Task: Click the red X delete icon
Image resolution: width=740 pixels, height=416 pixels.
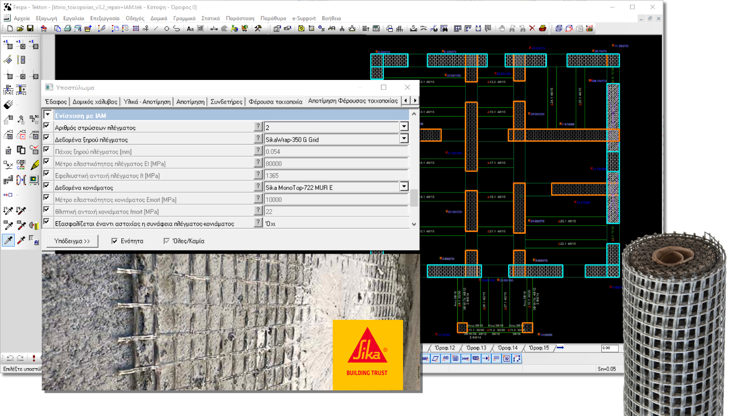Action: pyautogui.click(x=532, y=29)
